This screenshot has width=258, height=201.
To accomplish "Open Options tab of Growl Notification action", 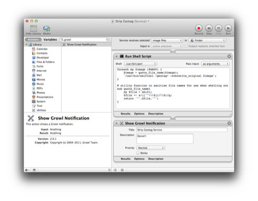I will [139, 159].
